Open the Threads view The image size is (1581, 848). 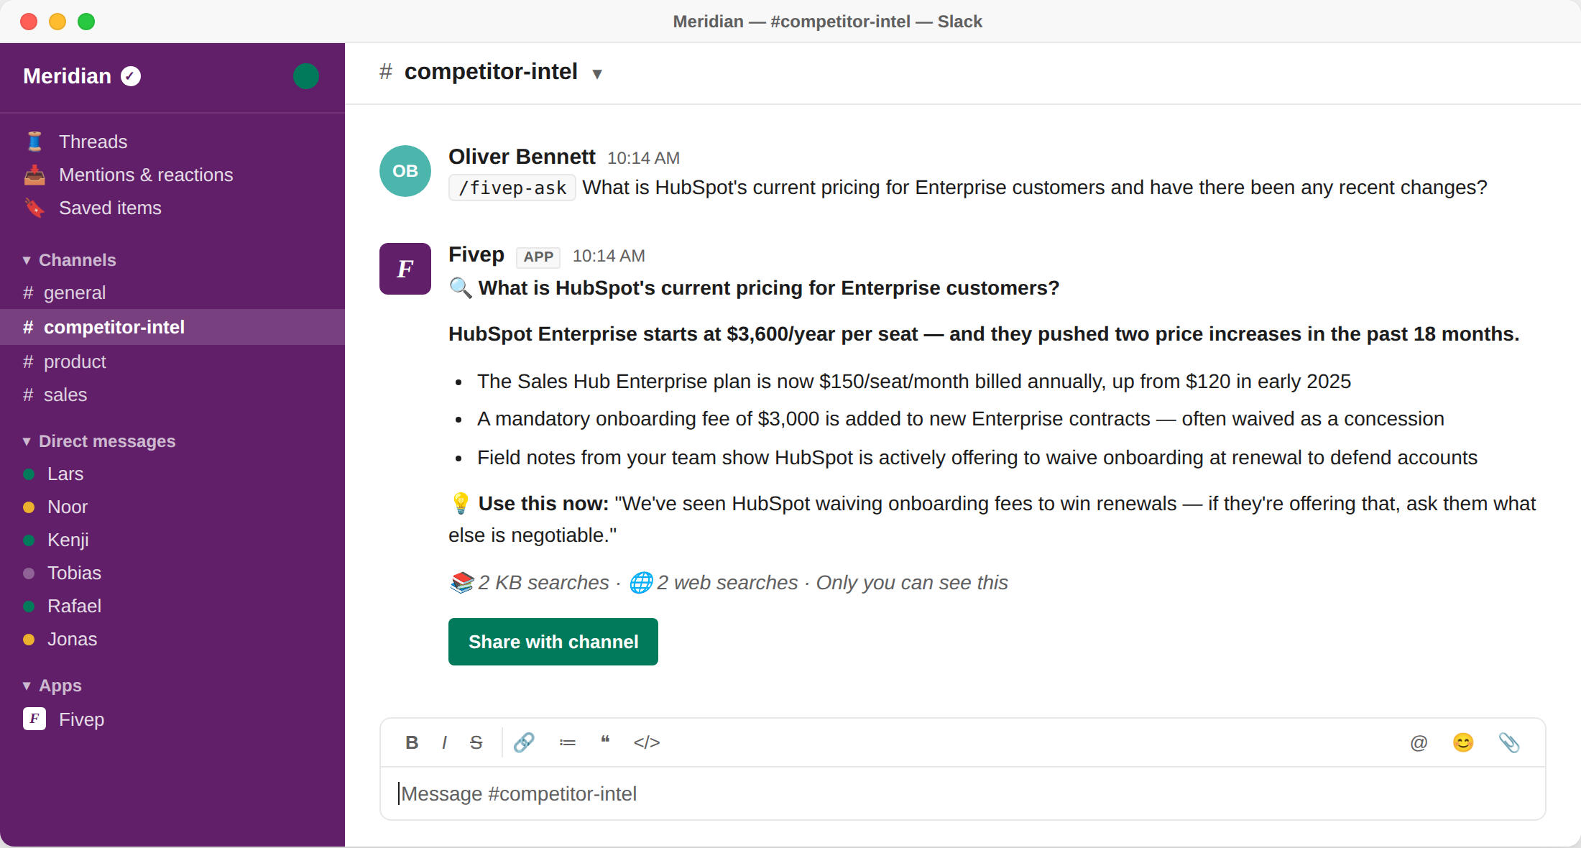93,142
